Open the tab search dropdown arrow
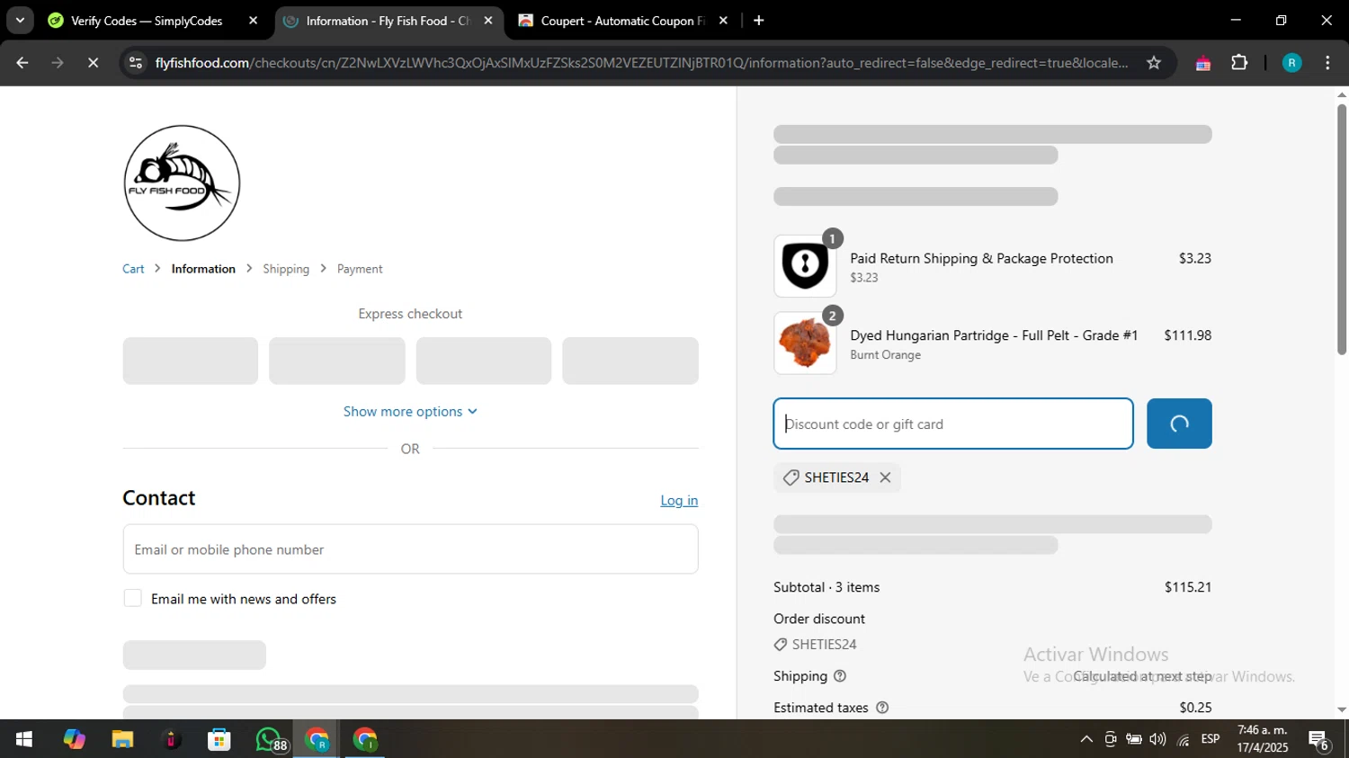The image size is (1349, 758). tap(20, 20)
